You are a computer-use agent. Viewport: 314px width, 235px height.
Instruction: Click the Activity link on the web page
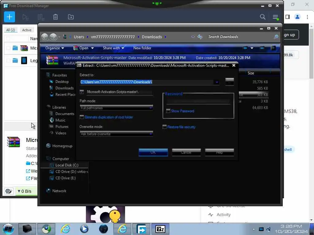click(x=224, y=214)
